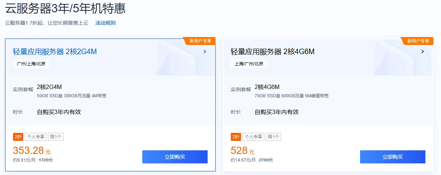This screenshot has height=175, width=441.
Task: Click 个人专享 tag on the 528元 card
Action: click(x=253, y=137)
